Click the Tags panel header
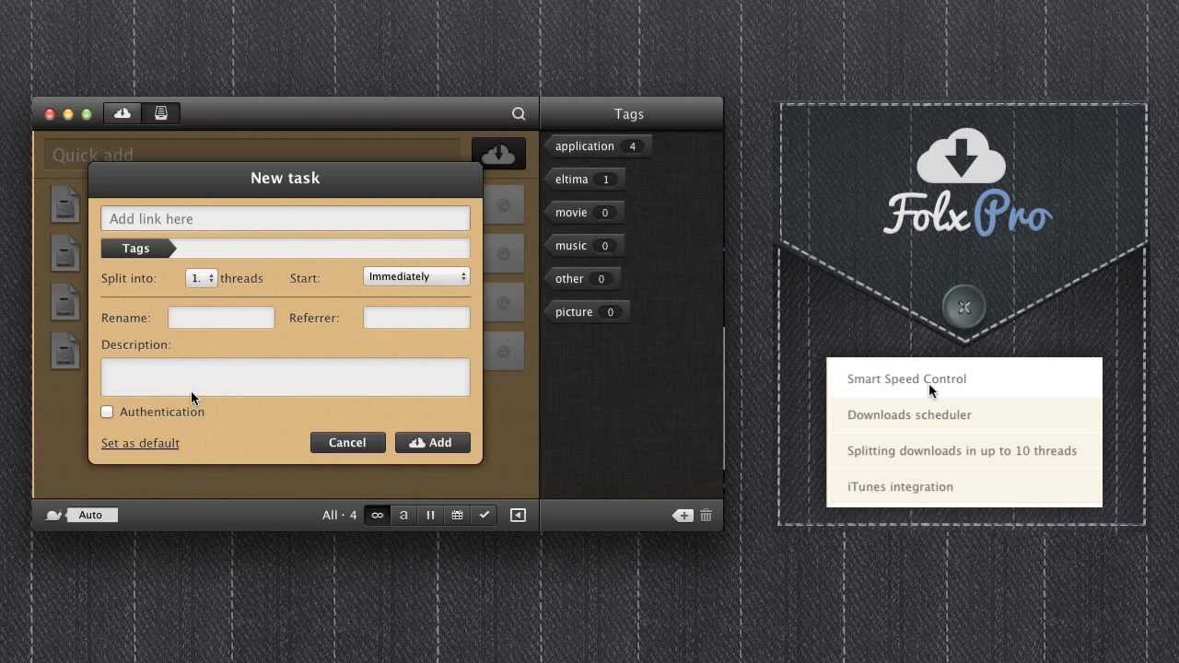This screenshot has width=1179, height=663. pos(629,114)
